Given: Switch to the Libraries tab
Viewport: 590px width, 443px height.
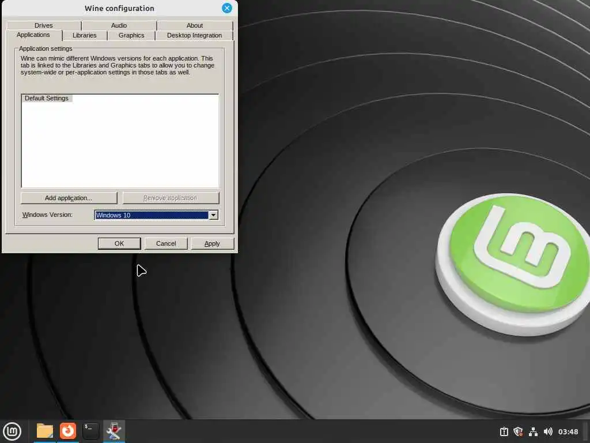Looking at the screenshot, I should (84, 35).
